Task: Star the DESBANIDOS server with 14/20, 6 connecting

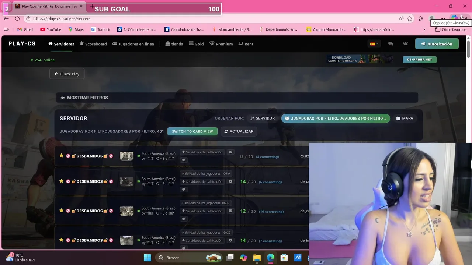Action: (x=62, y=181)
